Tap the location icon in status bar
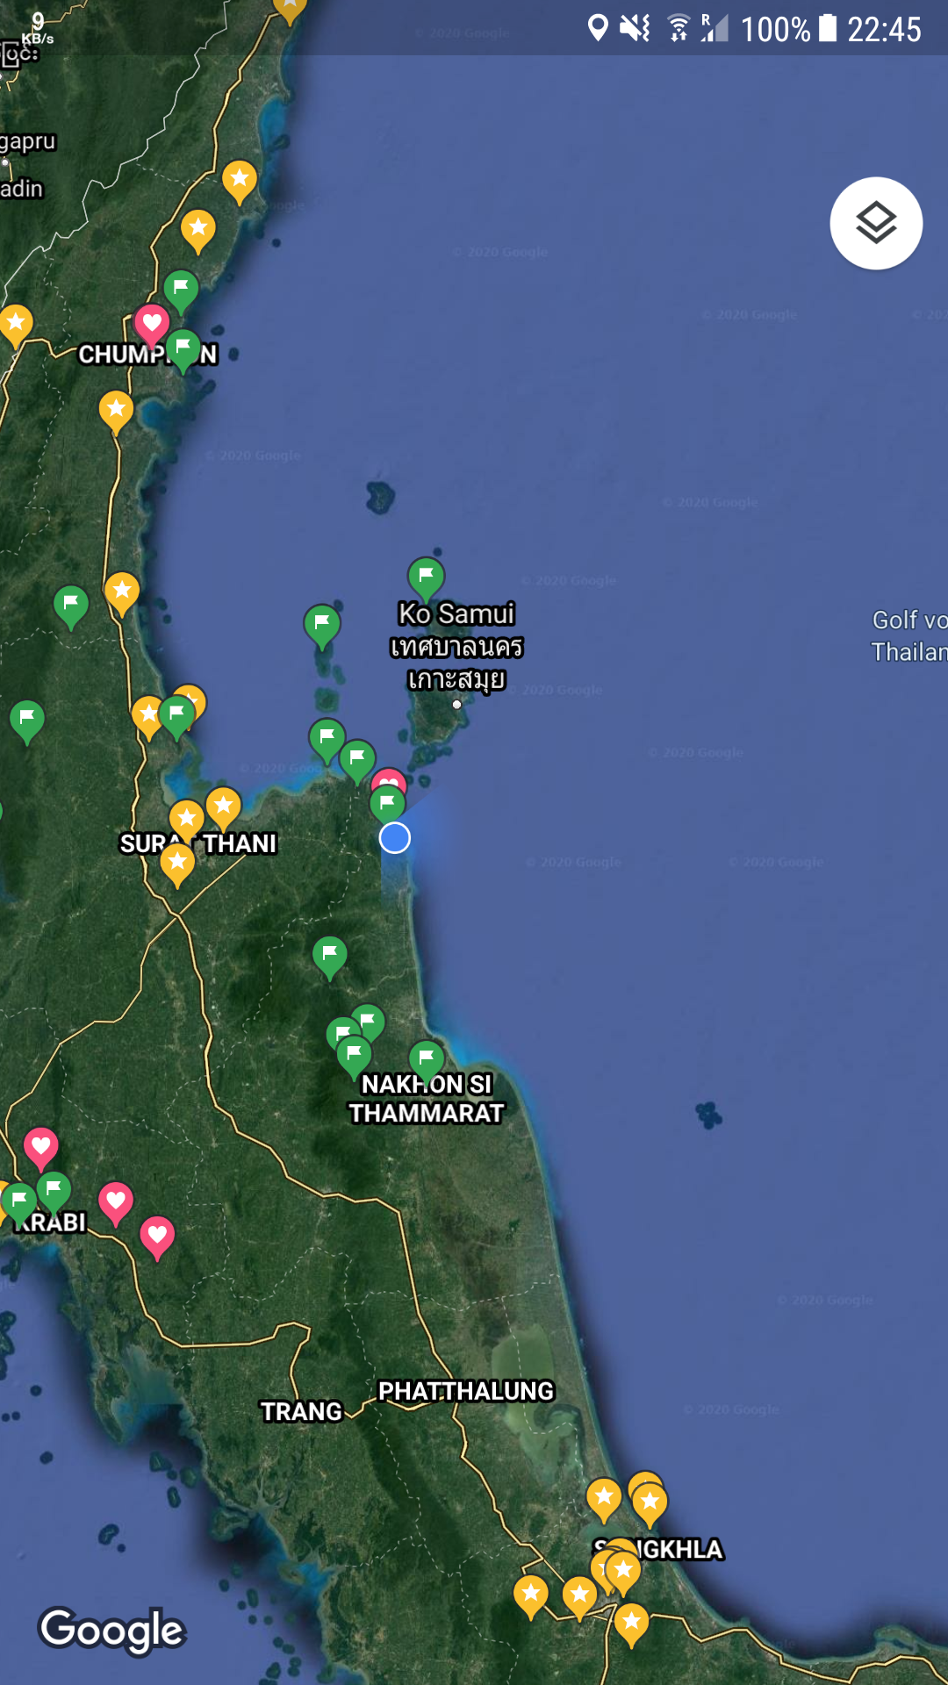This screenshot has height=1685, width=948. tap(598, 29)
